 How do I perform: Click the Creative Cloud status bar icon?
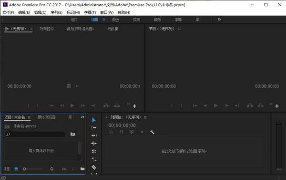(x=3, y=178)
